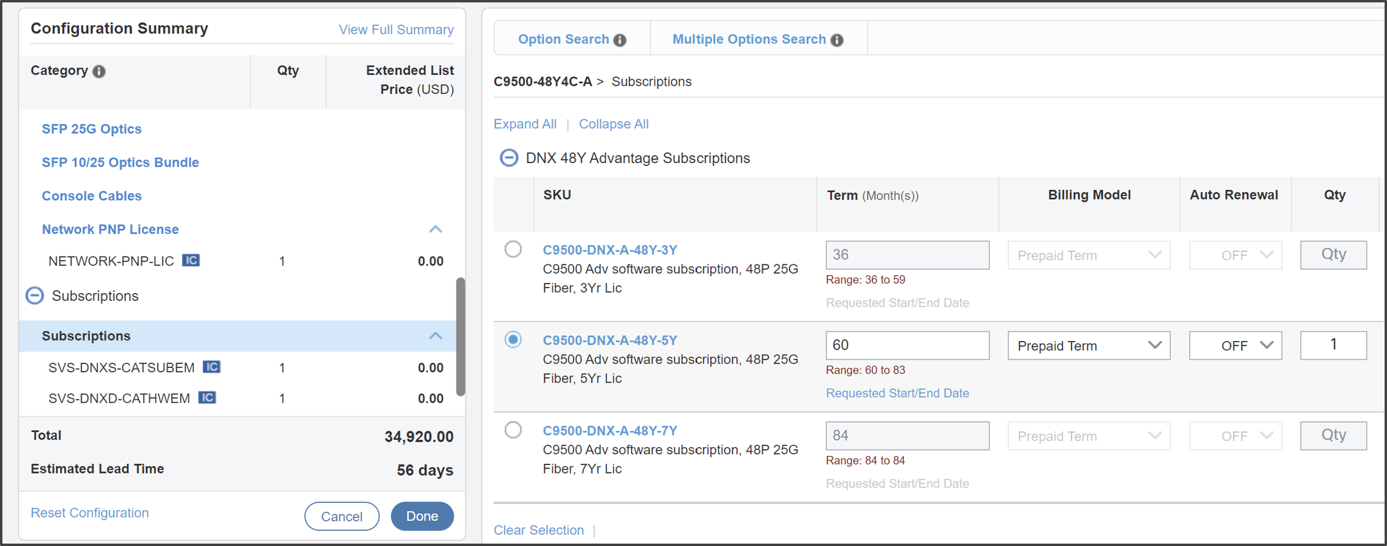Click the Qty field for the 5Y SKU

[1334, 345]
